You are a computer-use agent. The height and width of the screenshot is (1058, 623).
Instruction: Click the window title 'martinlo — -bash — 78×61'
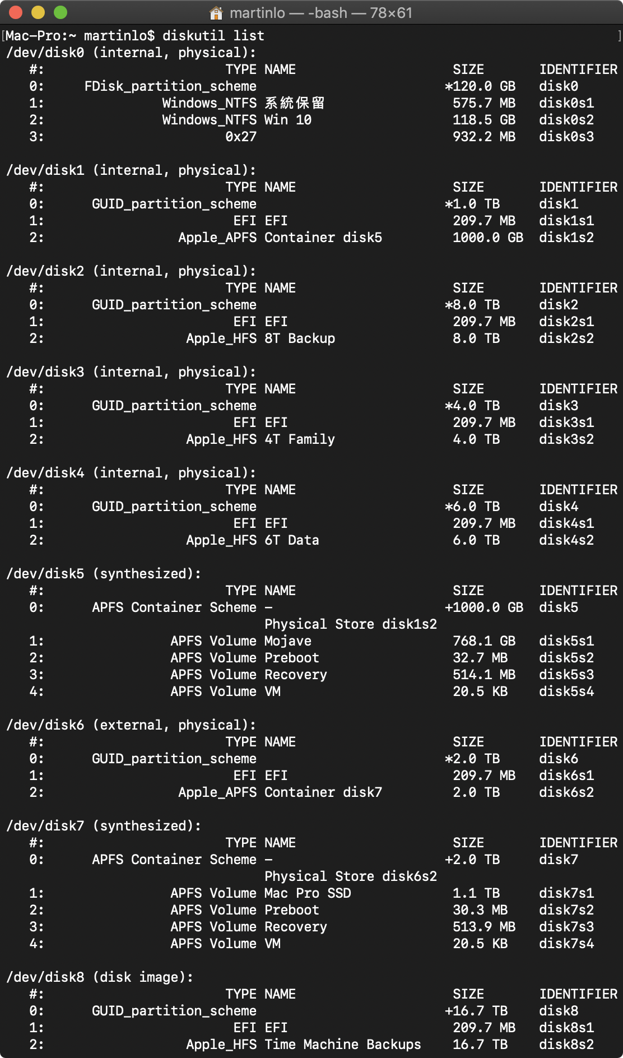pyautogui.click(x=321, y=13)
